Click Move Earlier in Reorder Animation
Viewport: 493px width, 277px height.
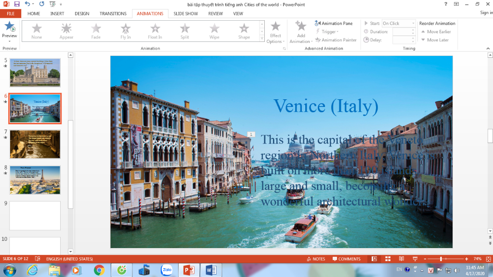(x=436, y=31)
